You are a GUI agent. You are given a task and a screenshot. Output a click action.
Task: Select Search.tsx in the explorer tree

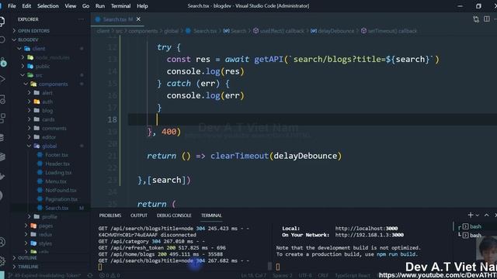(57, 208)
